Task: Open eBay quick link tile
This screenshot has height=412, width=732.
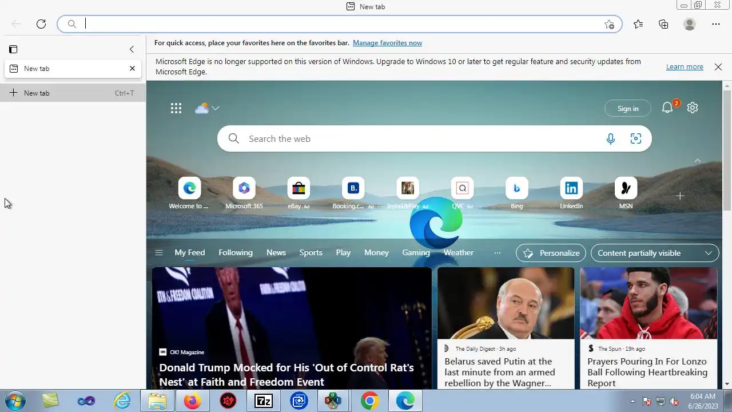Action: coord(299,194)
